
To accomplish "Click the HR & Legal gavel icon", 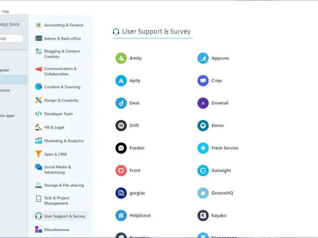I will [38, 127].
